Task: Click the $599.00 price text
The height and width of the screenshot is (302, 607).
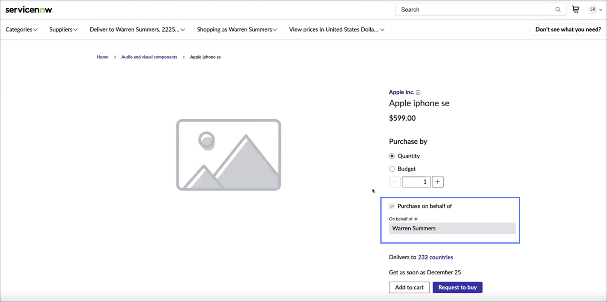Action: click(x=402, y=118)
